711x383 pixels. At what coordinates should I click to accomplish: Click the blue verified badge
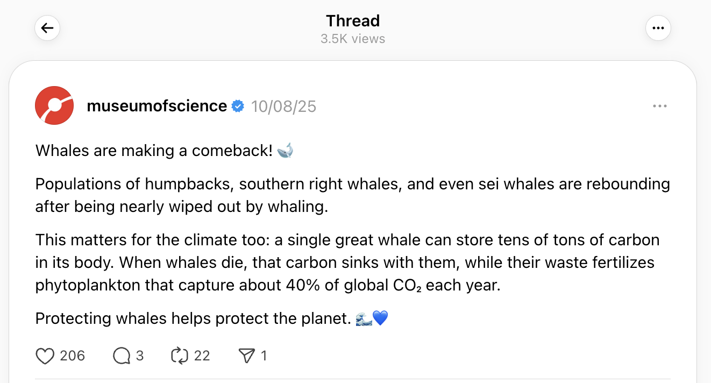[x=238, y=107]
